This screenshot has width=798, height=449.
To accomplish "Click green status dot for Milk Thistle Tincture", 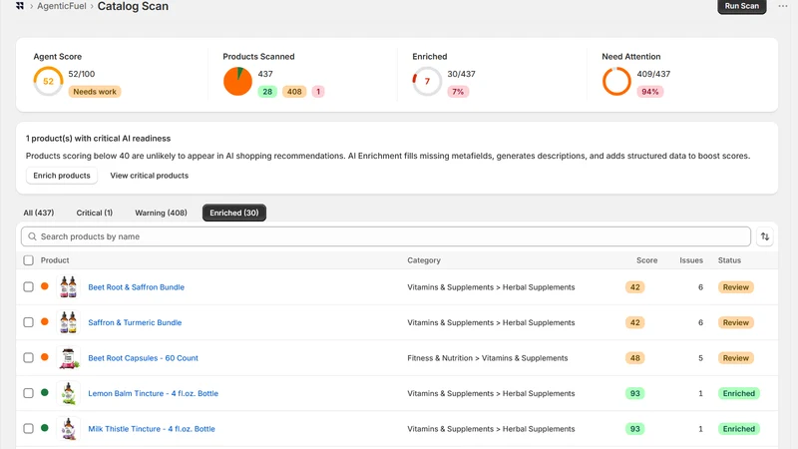I will [45, 428].
